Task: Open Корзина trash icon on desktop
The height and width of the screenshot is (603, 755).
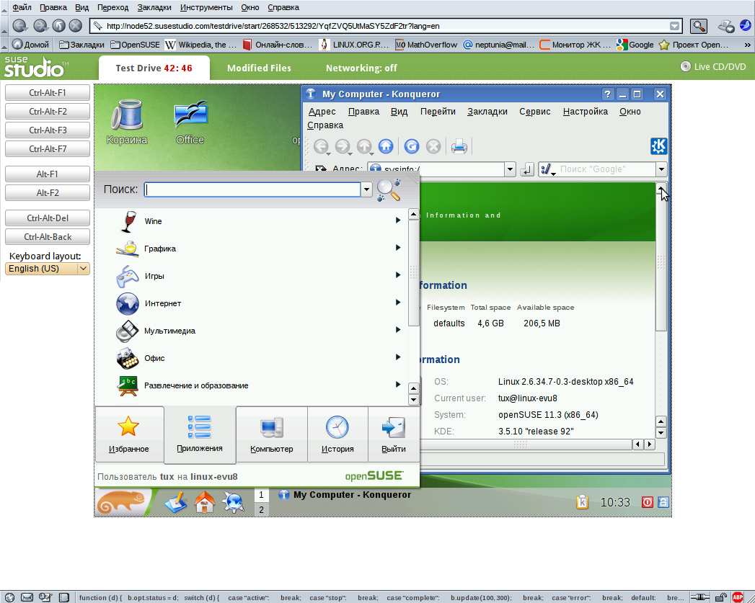Action: 127,122
